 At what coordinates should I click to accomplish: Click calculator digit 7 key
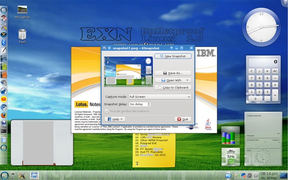tap(252, 78)
